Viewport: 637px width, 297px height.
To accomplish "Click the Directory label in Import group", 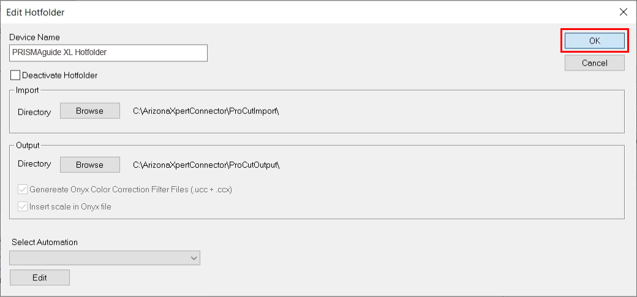I will [x=34, y=112].
